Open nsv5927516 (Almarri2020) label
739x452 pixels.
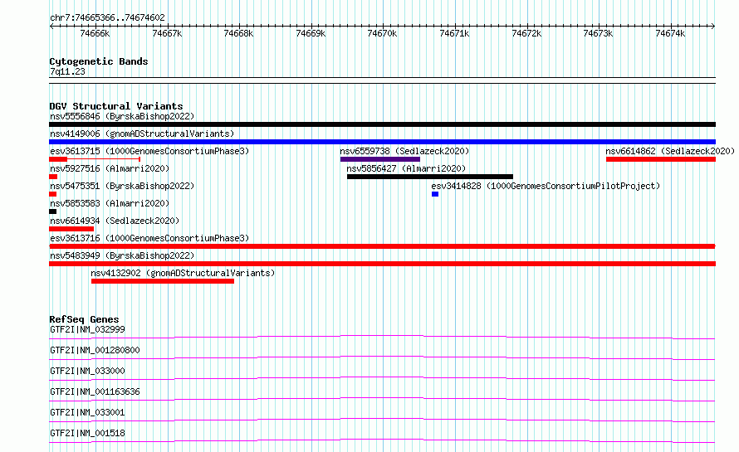click(110, 168)
